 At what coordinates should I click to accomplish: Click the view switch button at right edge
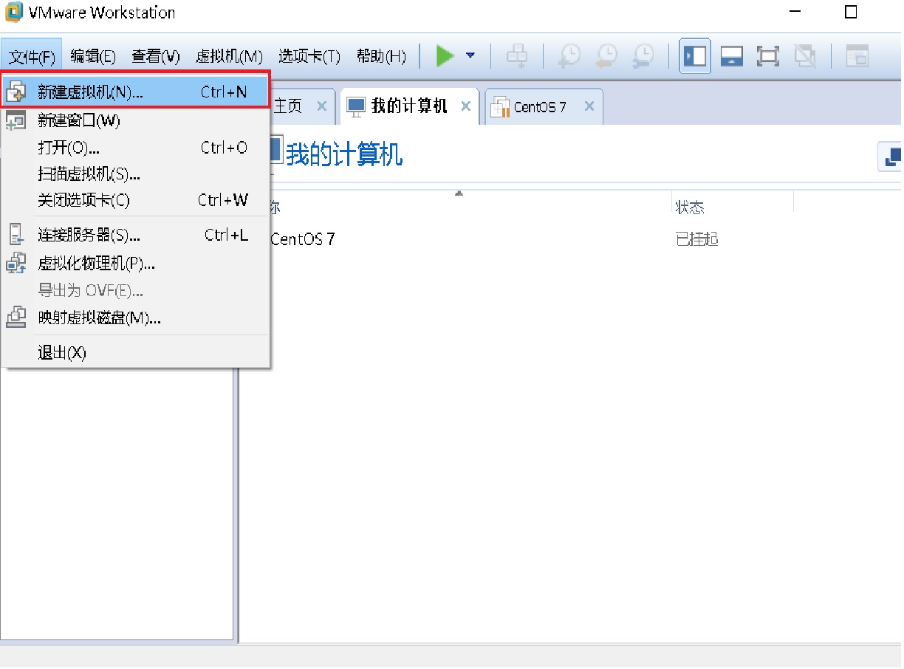coord(890,156)
